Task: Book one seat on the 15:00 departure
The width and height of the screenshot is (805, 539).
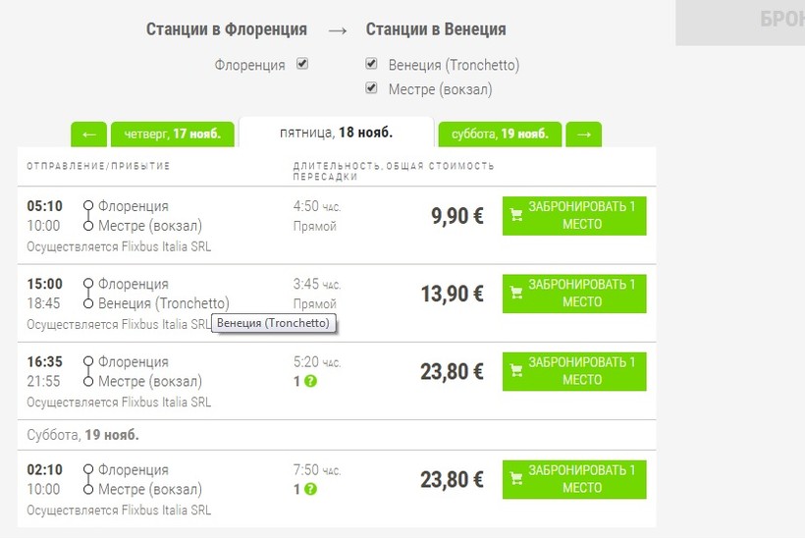Action: [x=574, y=294]
